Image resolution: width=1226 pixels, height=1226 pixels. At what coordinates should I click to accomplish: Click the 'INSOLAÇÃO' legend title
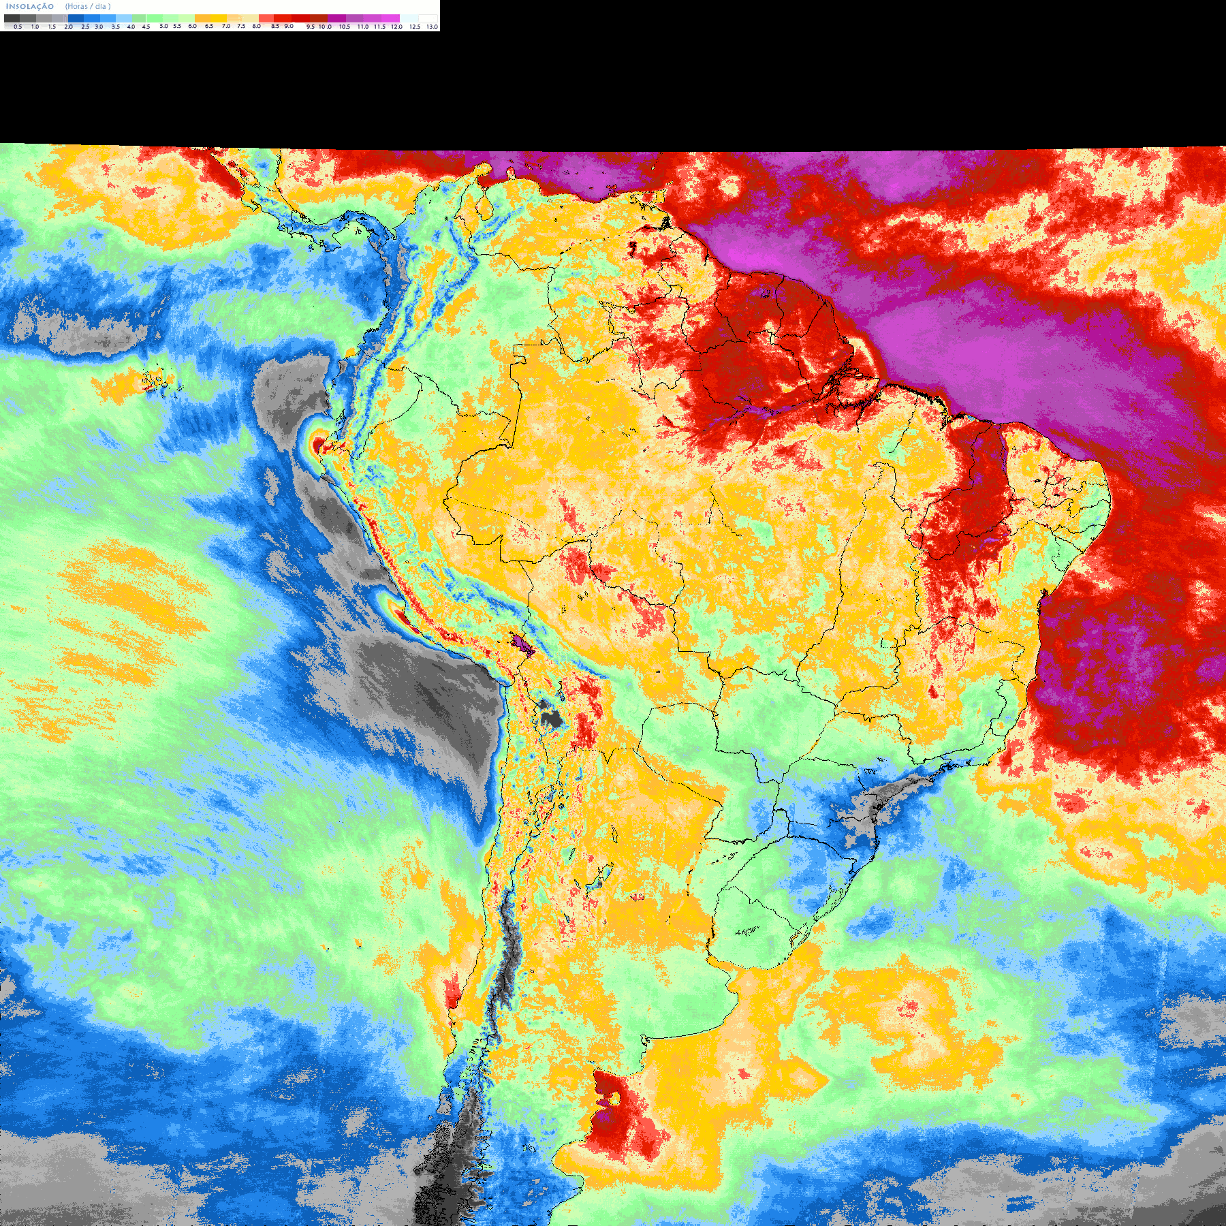coord(30,6)
